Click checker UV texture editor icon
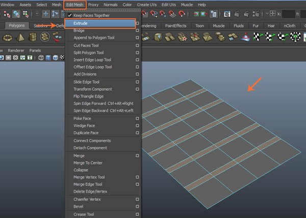Image resolution: width=306 pixels, height=218 pixels. click(295, 37)
